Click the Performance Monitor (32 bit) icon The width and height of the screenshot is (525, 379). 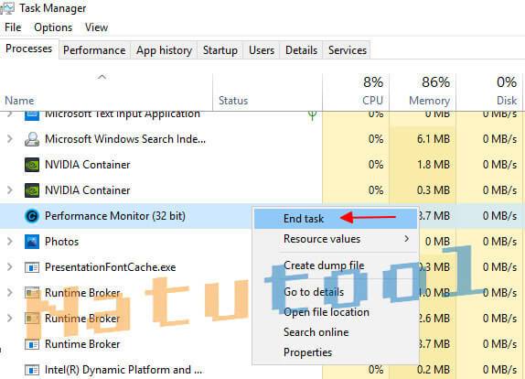tap(32, 216)
